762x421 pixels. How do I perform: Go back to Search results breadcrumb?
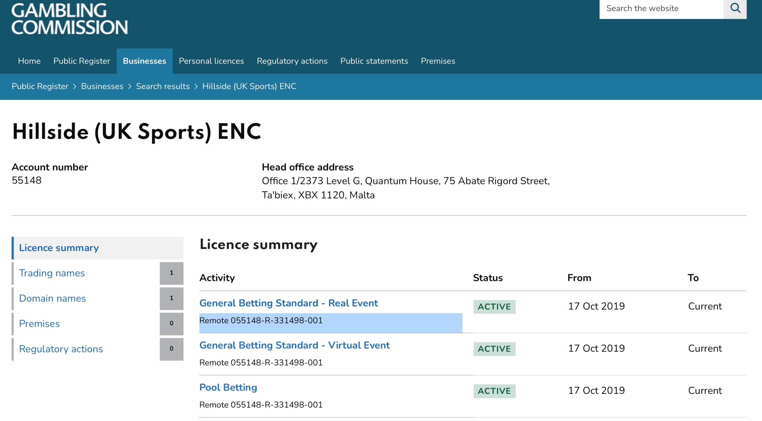163,86
